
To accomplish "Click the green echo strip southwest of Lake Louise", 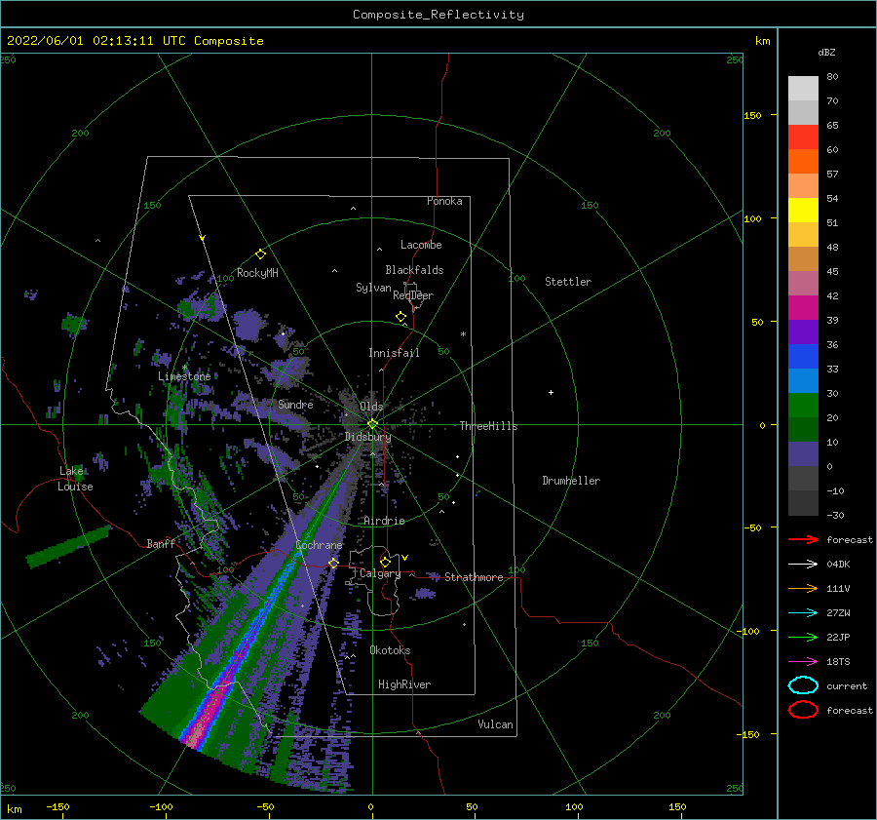I will pos(69,546).
